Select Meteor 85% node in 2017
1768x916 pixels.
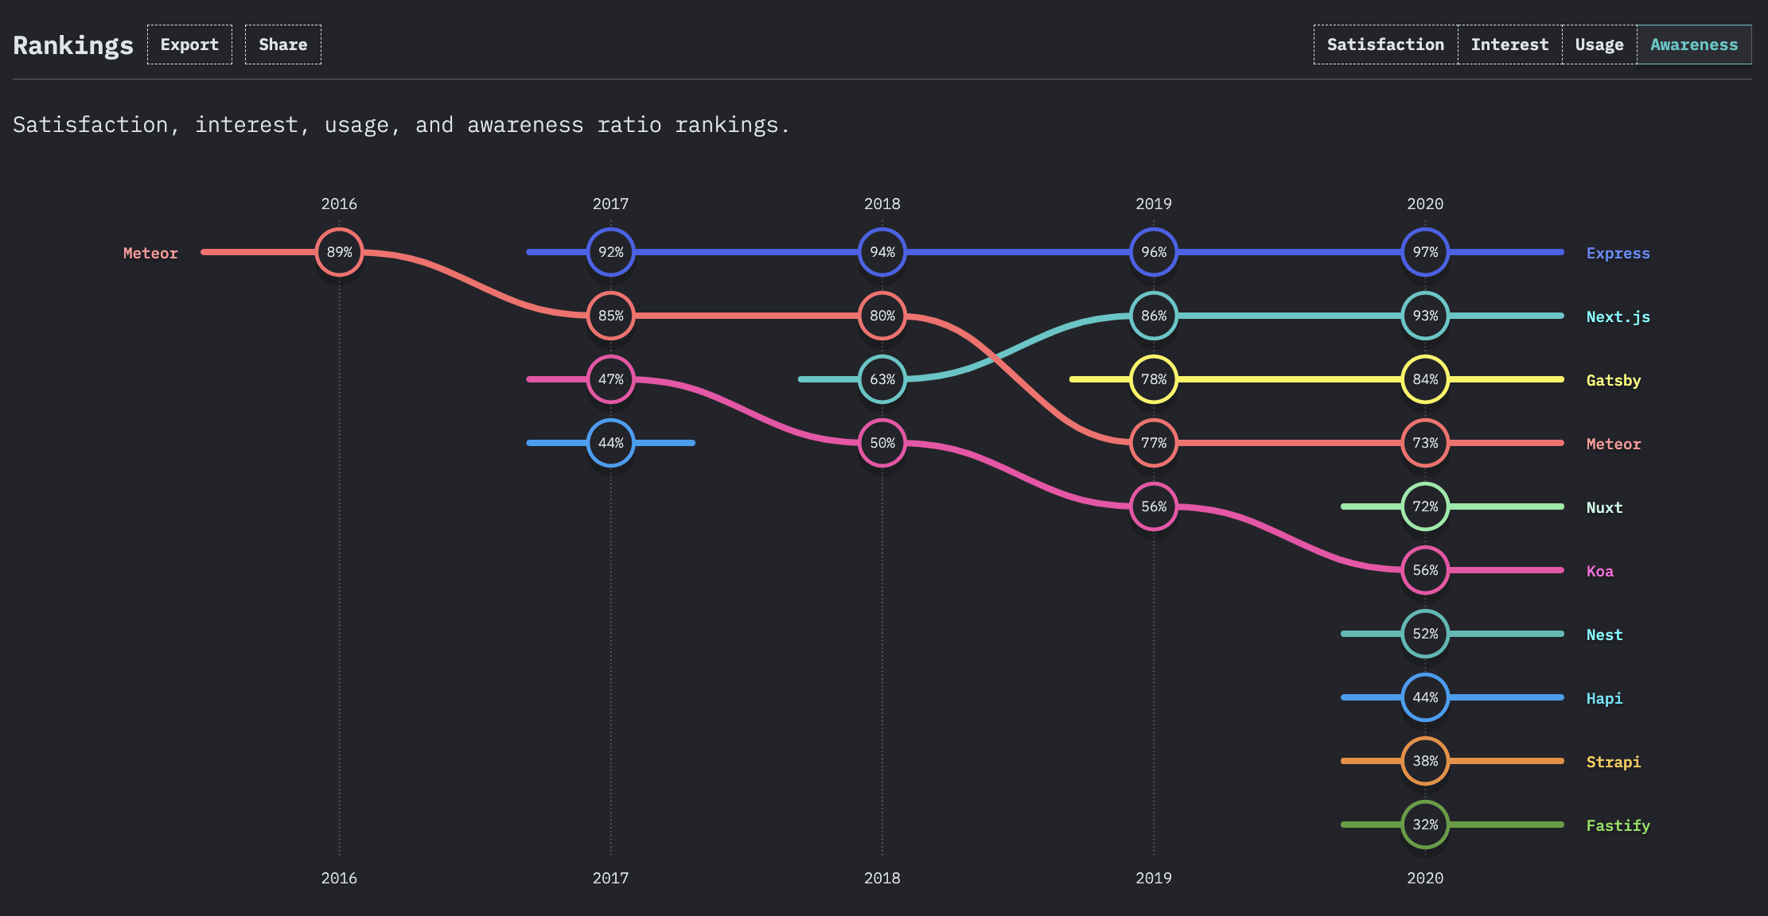[611, 316]
